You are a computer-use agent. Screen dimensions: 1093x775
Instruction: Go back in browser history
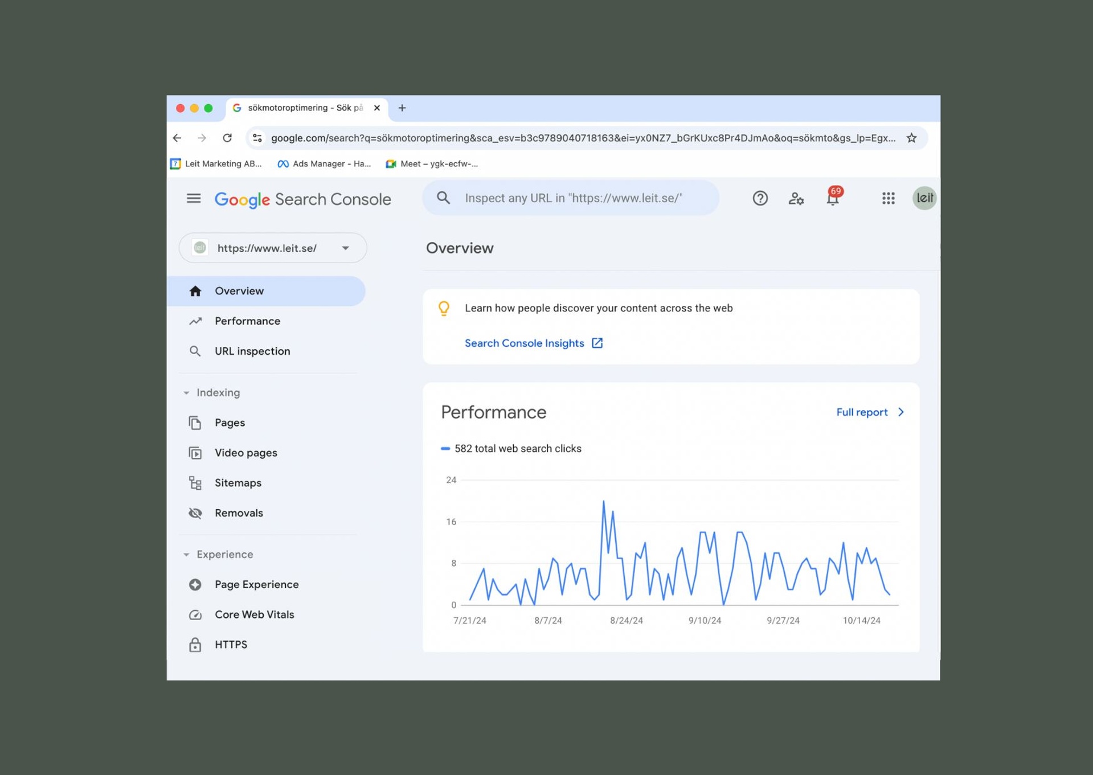tap(177, 138)
